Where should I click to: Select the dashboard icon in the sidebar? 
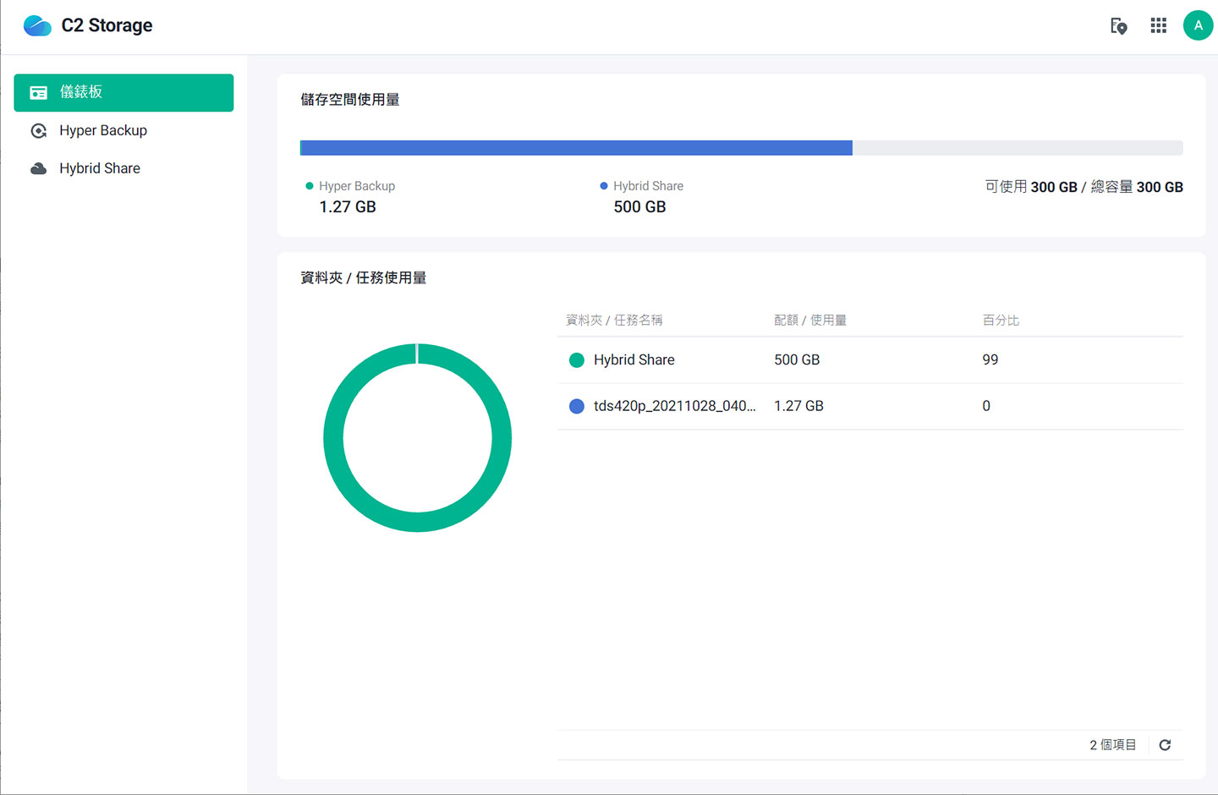38,92
